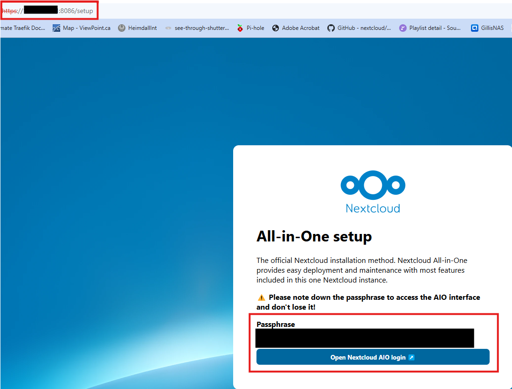This screenshot has width=512, height=389.
Task: Open the GitHub - nextcloud bookmark
Action: click(x=359, y=28)
